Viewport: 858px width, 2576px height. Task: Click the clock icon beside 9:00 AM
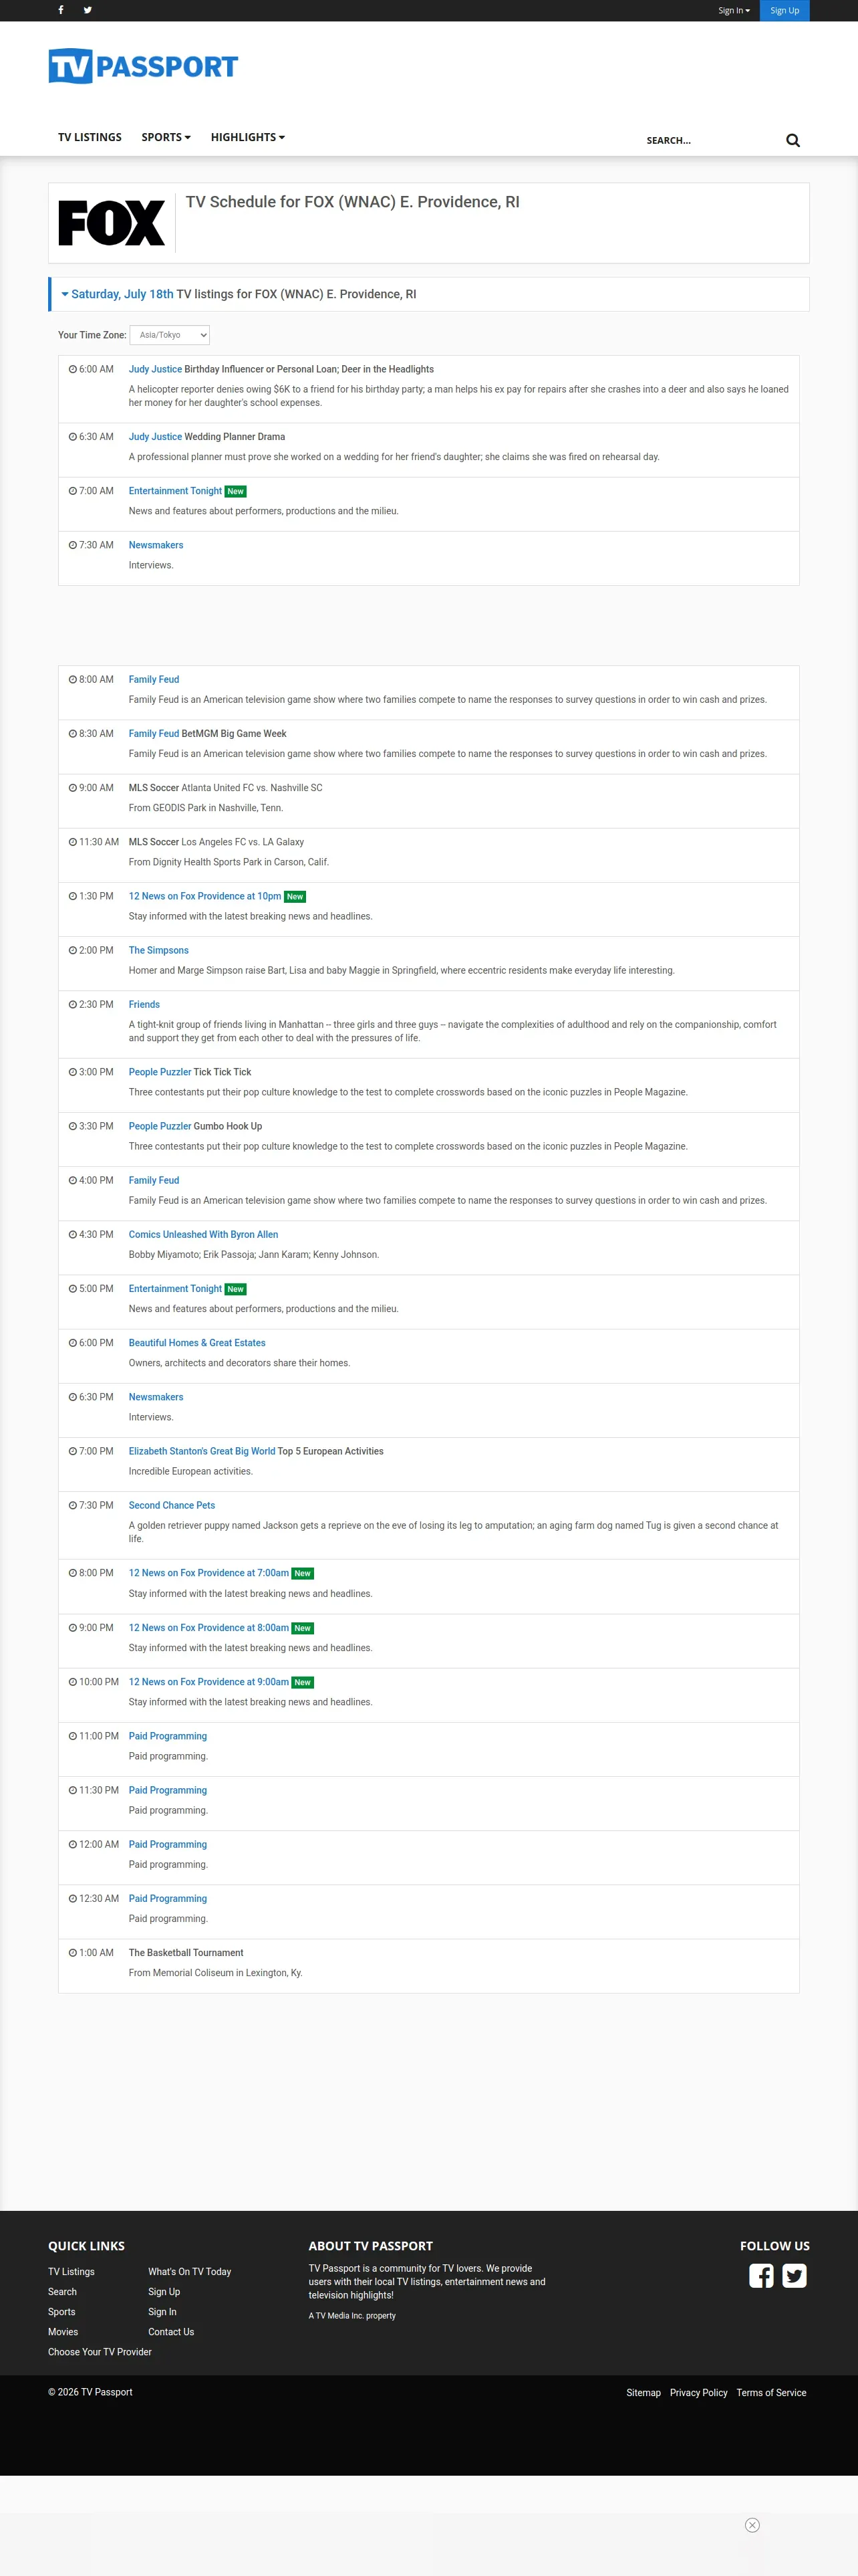(x=73, y=788)
